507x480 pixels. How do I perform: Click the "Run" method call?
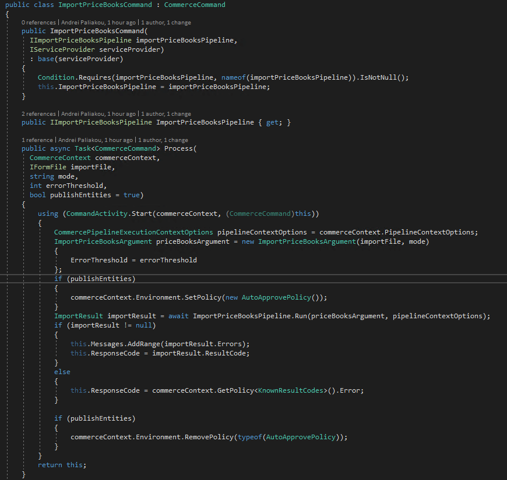click(x=301, y=316)
